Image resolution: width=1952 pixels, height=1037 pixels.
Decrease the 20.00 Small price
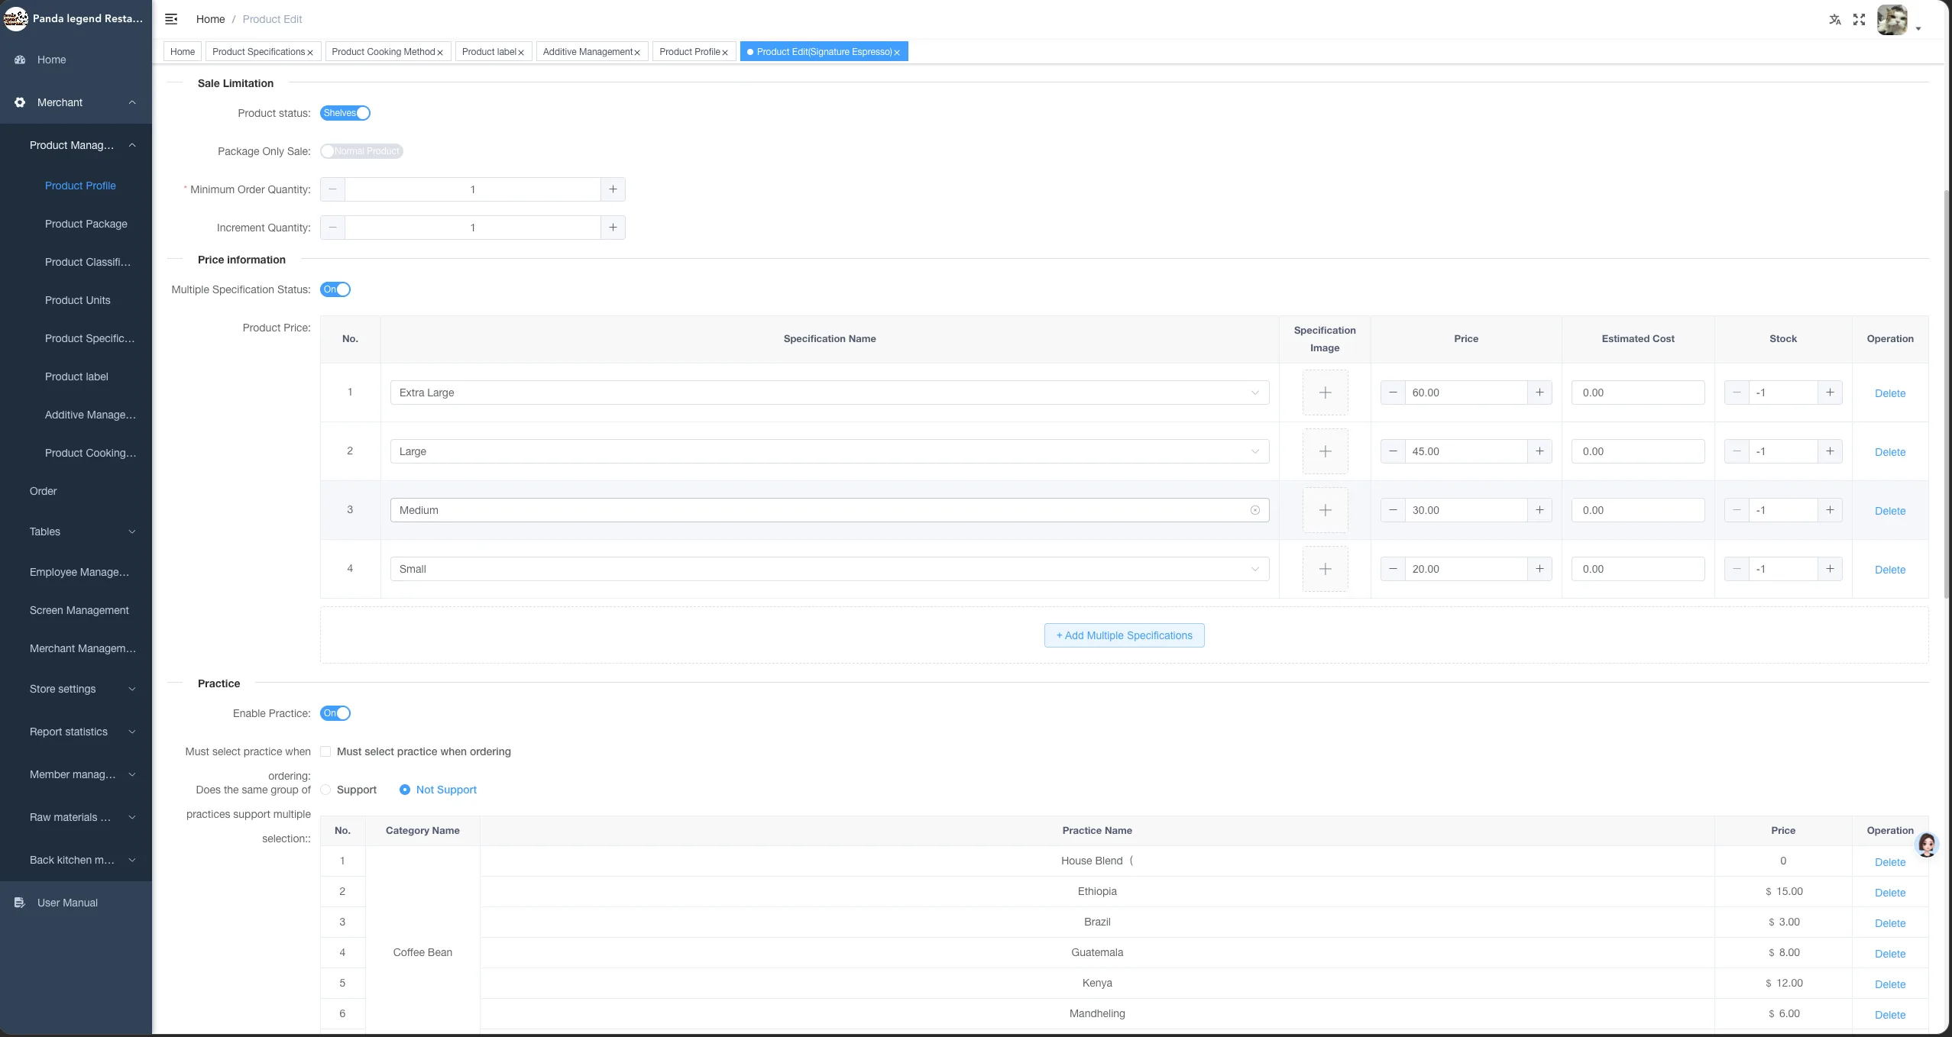pos(1393,569)
